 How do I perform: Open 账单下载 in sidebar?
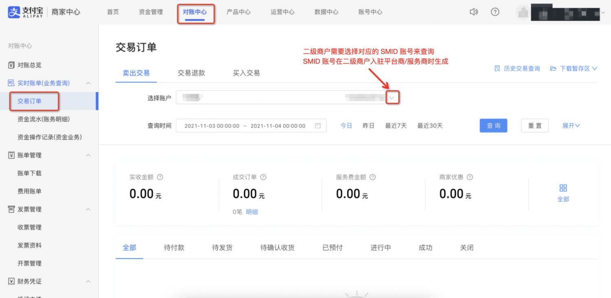29,173
